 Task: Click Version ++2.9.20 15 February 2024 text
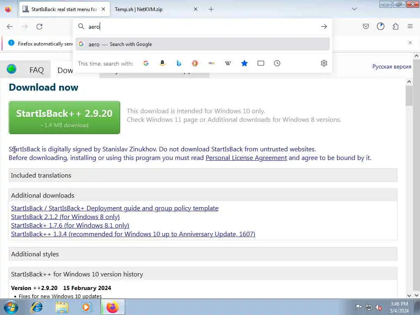tap(61, 288)
